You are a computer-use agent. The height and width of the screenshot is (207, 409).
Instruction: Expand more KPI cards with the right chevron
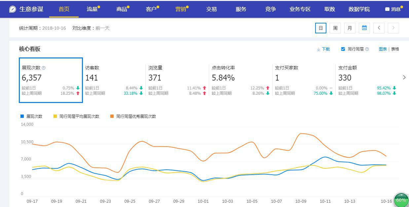point(404,77)
